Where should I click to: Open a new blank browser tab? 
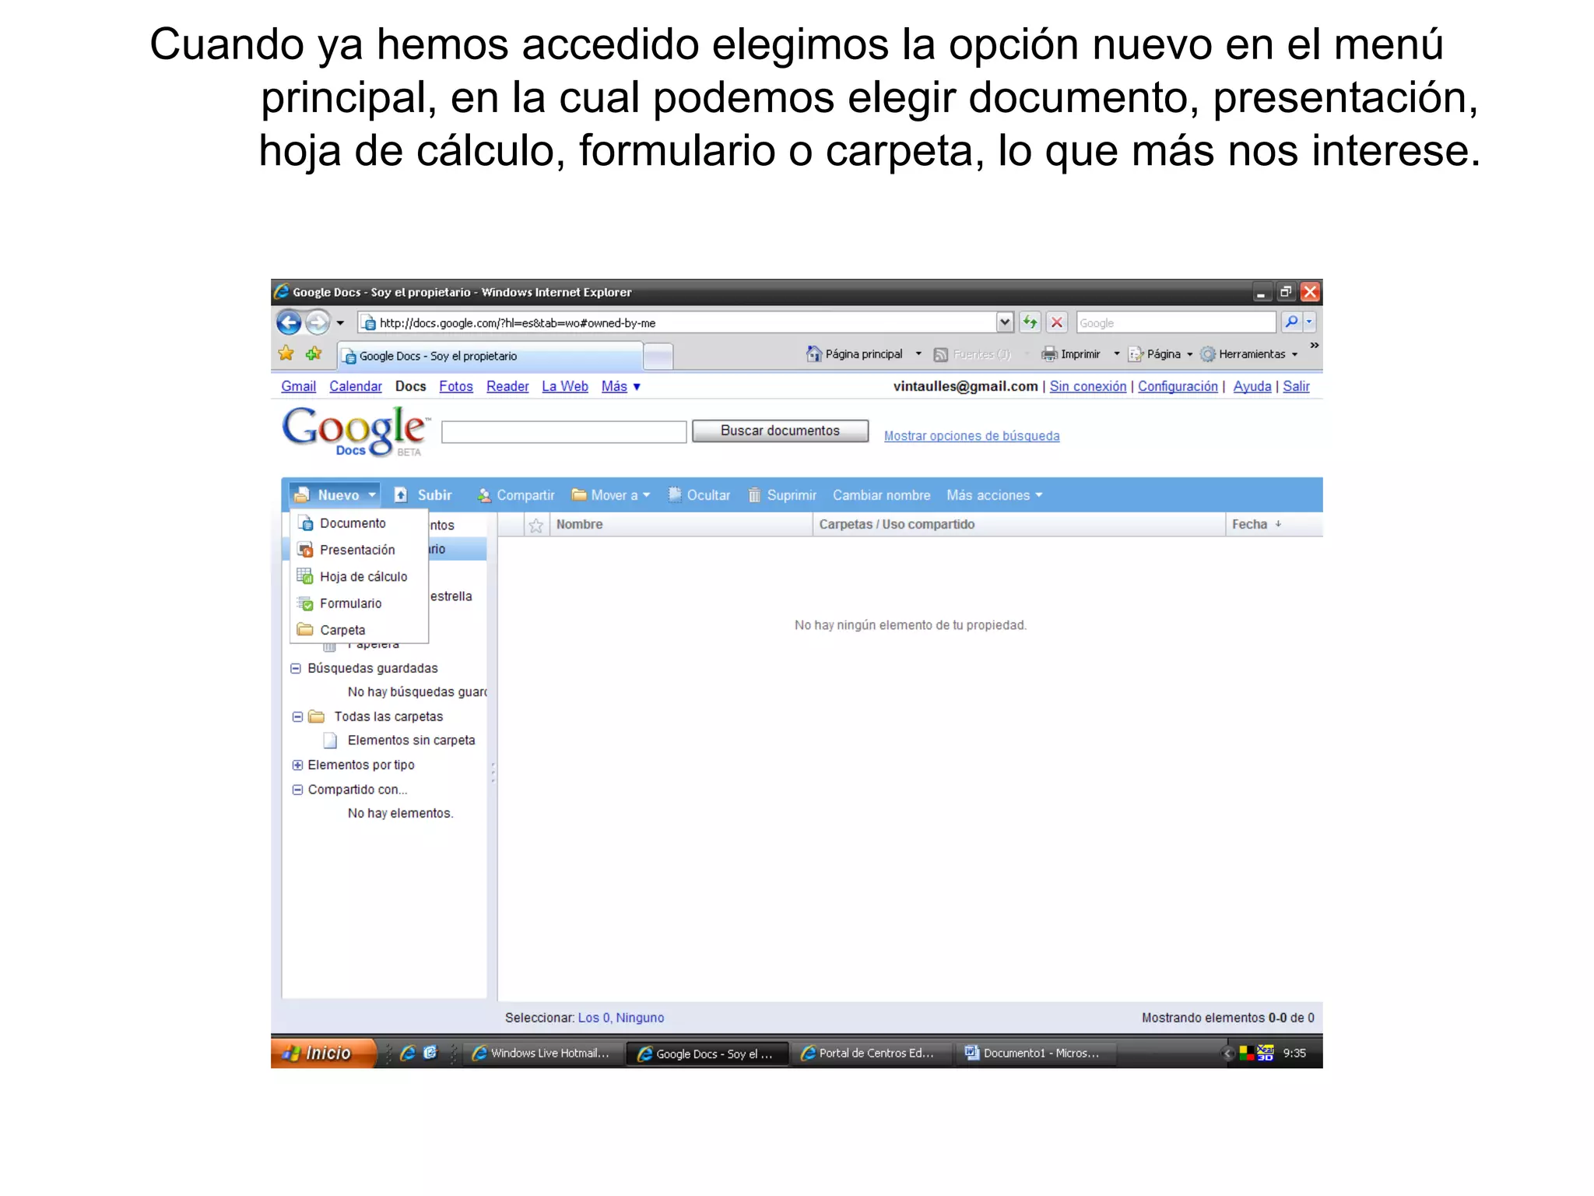click(x=658, y=357)
